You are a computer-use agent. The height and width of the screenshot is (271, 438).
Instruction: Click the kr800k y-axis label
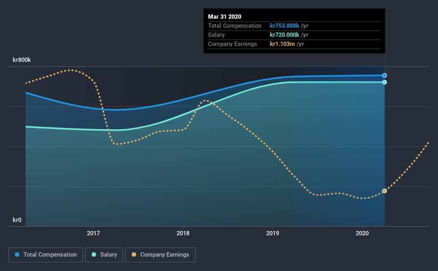click(22, 60)
